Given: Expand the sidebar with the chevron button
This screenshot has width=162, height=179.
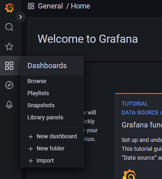Looking at the screenshot, I should [x=21, y=17].
